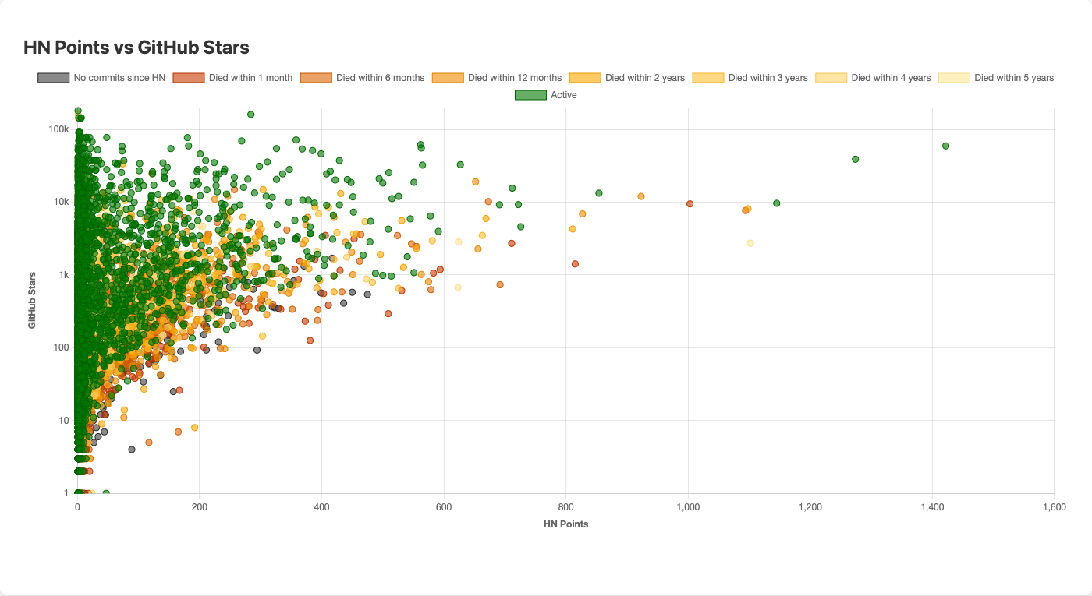1092x596 pixels.
Task: Click the "1,600" x-axis tick label
Action: point(1053,506)
